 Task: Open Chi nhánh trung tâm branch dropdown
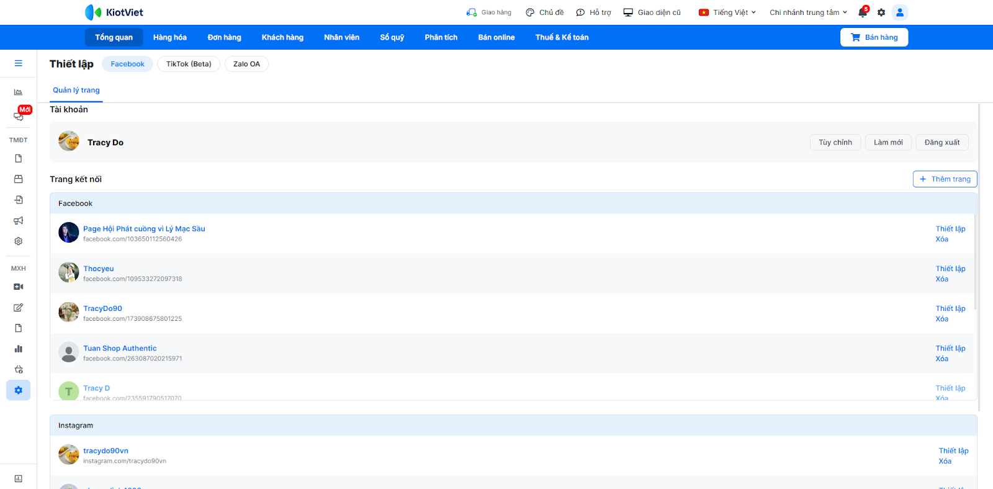pyautogui.click(x=808, y=12)
